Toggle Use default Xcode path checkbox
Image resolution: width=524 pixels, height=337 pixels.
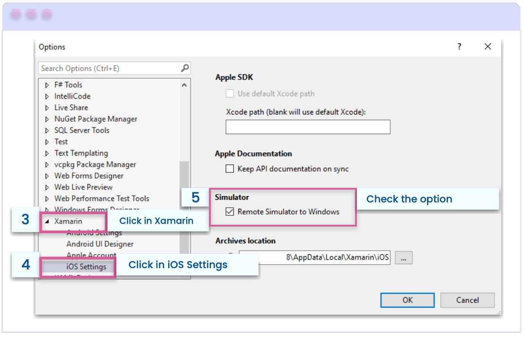(x=229, y=93)
